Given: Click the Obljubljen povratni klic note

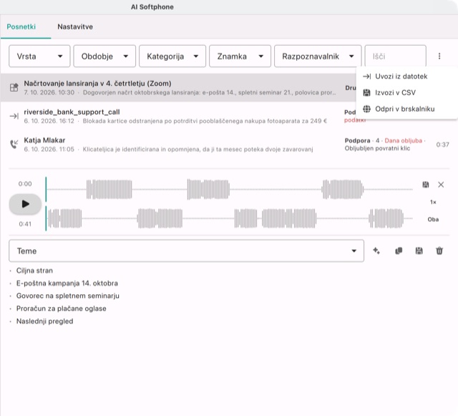Looking at the screenshot, I should click(377, 148).
